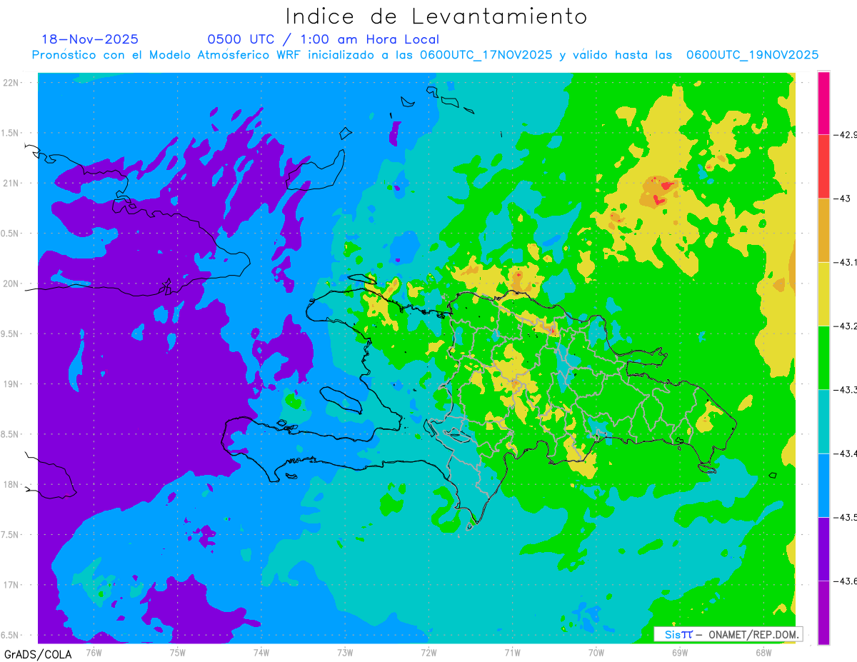Select the "71W" longitude label
The image size is (857, 662).
coord(512,652)
